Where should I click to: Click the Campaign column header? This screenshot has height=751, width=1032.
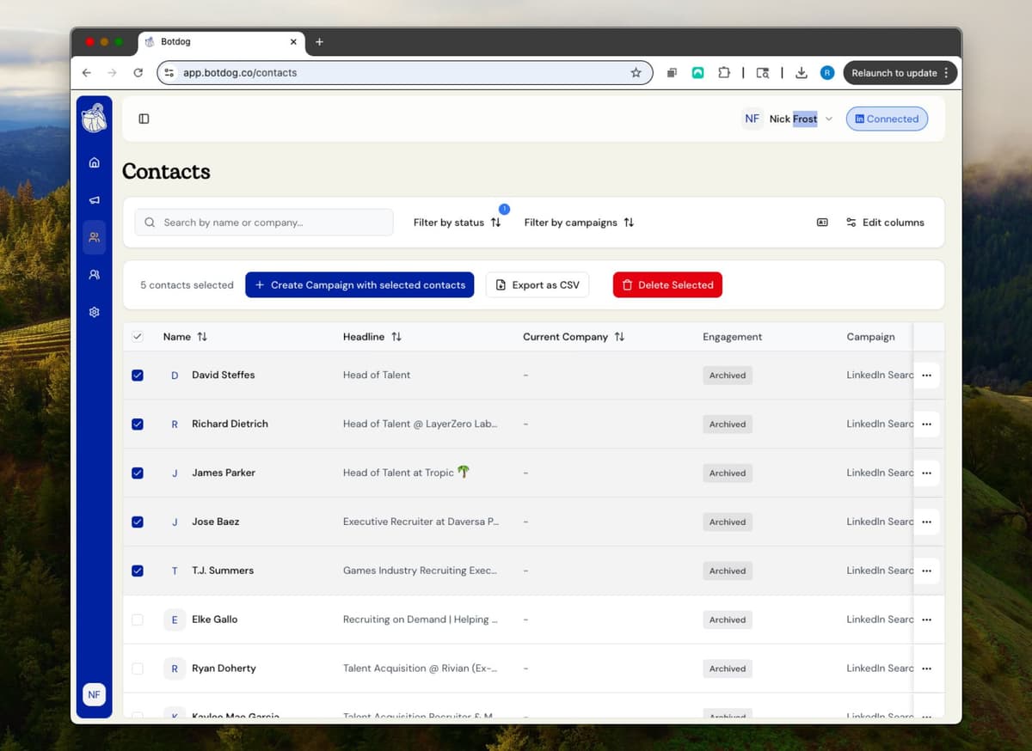[870, 337]
